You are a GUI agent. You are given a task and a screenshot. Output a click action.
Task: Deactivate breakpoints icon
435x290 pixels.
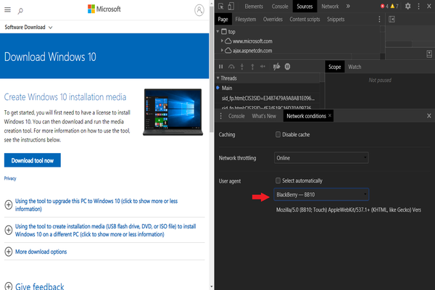[x=277, y=67]
